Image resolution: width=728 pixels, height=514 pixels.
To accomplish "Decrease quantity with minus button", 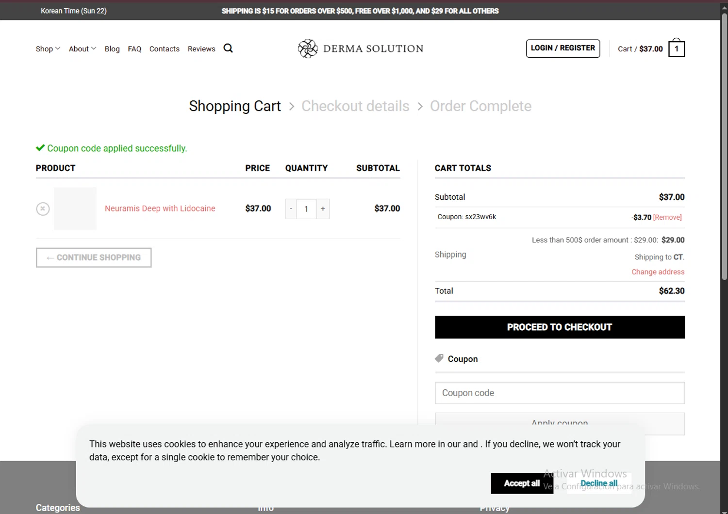I will pyautogui.click(x=291, y=209).
